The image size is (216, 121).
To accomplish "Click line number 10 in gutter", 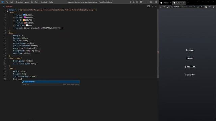I will (x=5, y=33).
